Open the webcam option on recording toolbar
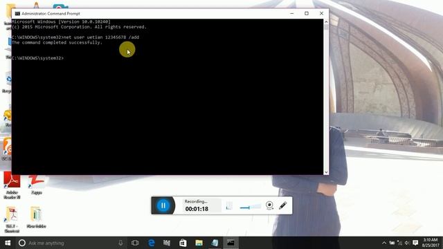Screen dimensions: 443x249 (269, 205)
